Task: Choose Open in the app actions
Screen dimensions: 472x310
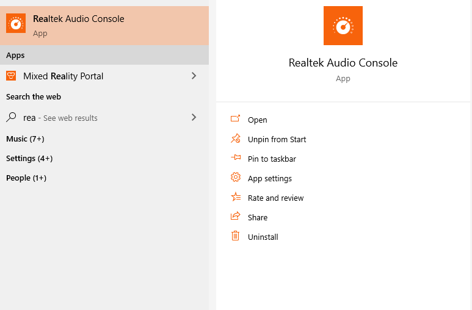Action: 258,120
